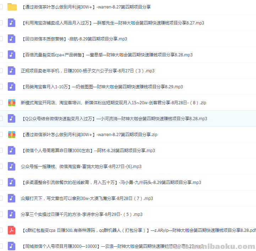
Task: Check the box beside 分享三个实操过日赚千元的方法
Action: coord(1,214)
